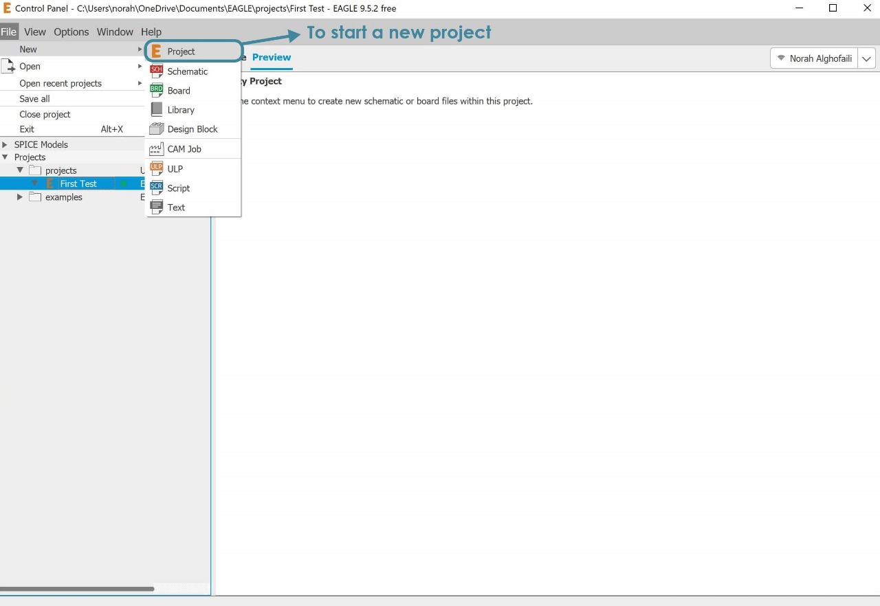Open the Open submenu entry
Screen dimensions: 880x606
pos(72,66)
